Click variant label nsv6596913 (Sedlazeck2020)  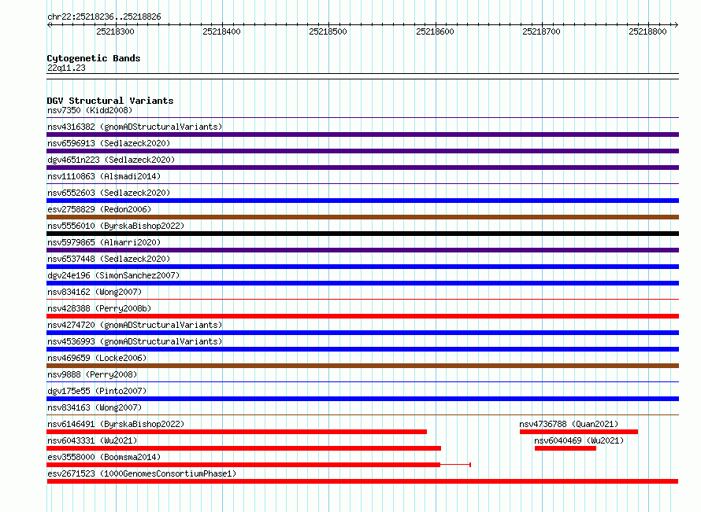pyautogui.click(x=109, y=143)
